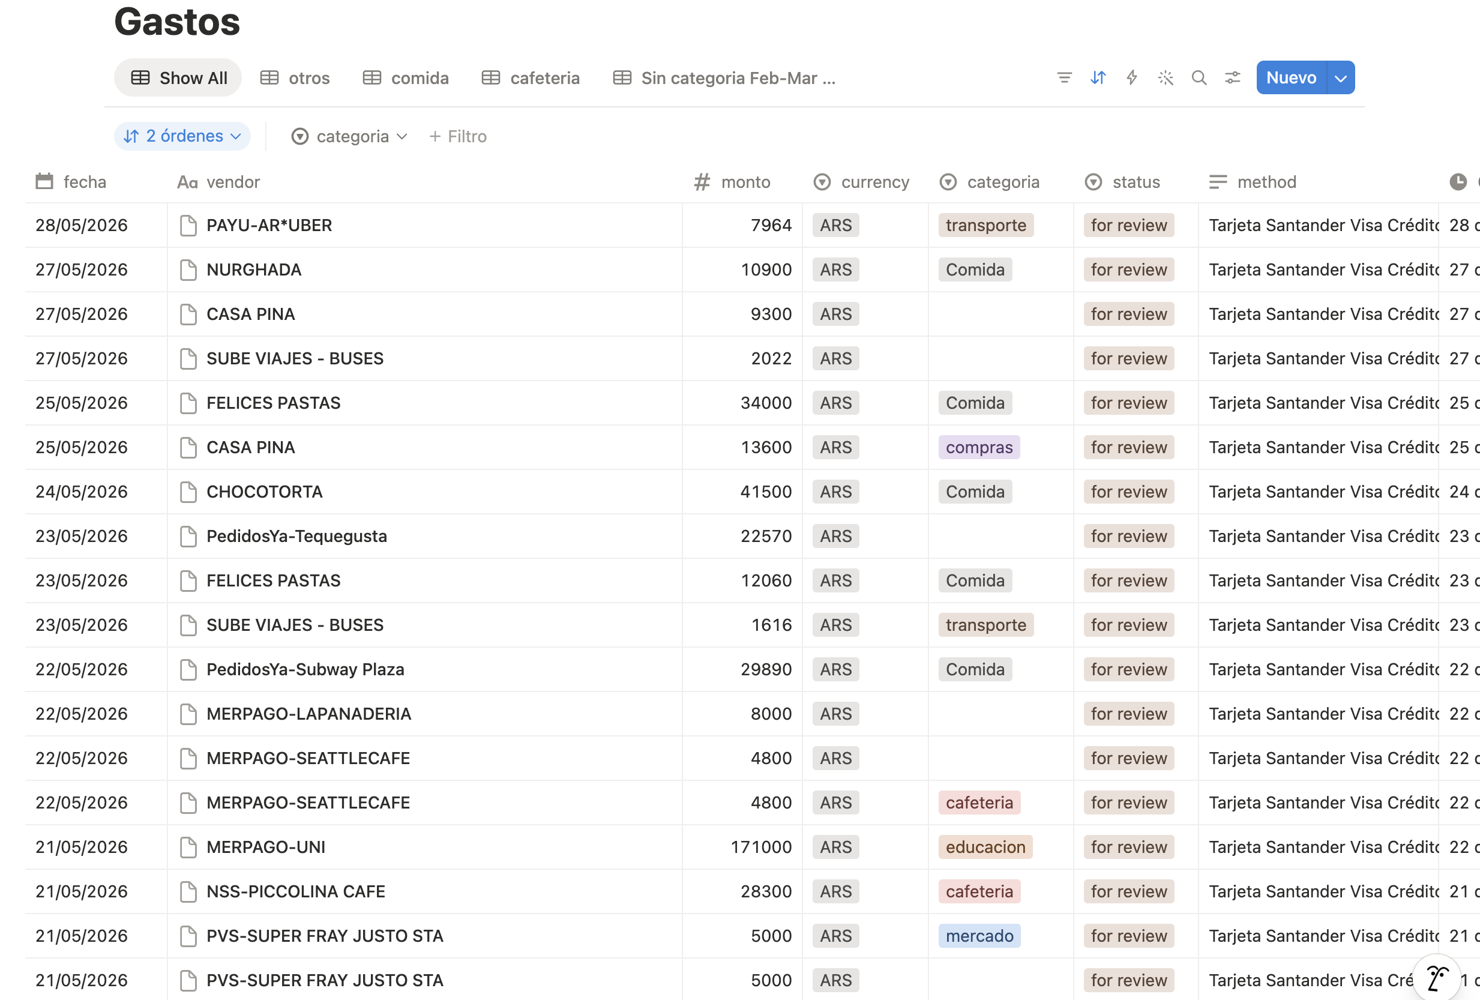Viewport: 1480px width, 1000px height.
Task: Click the sort arrows icon
Action: pyautogui.click(x=1098, y=77)
